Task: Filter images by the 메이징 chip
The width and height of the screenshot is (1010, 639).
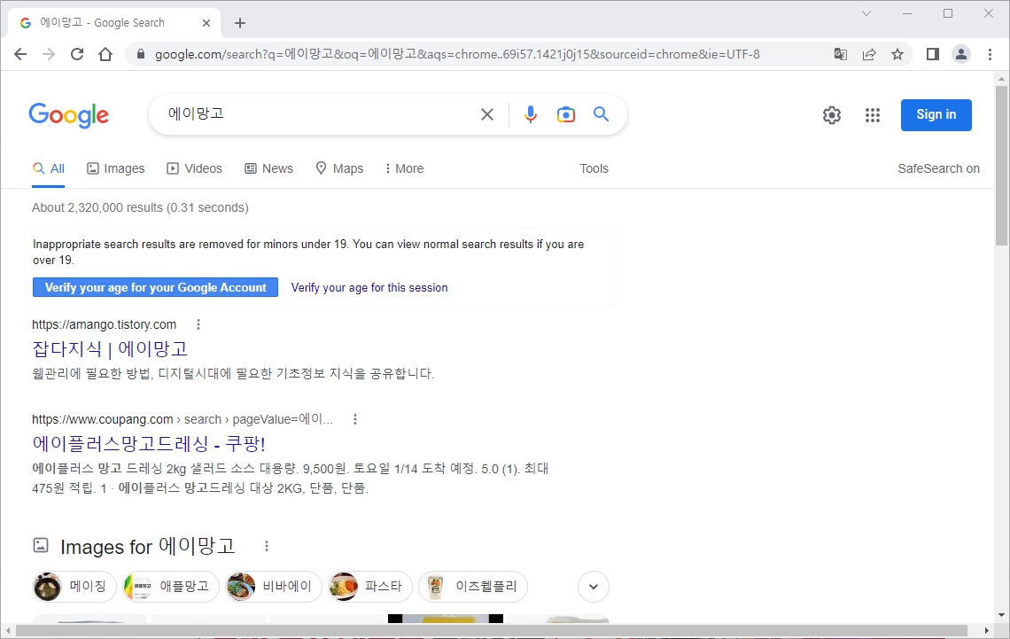Action: tap(74, 586)
